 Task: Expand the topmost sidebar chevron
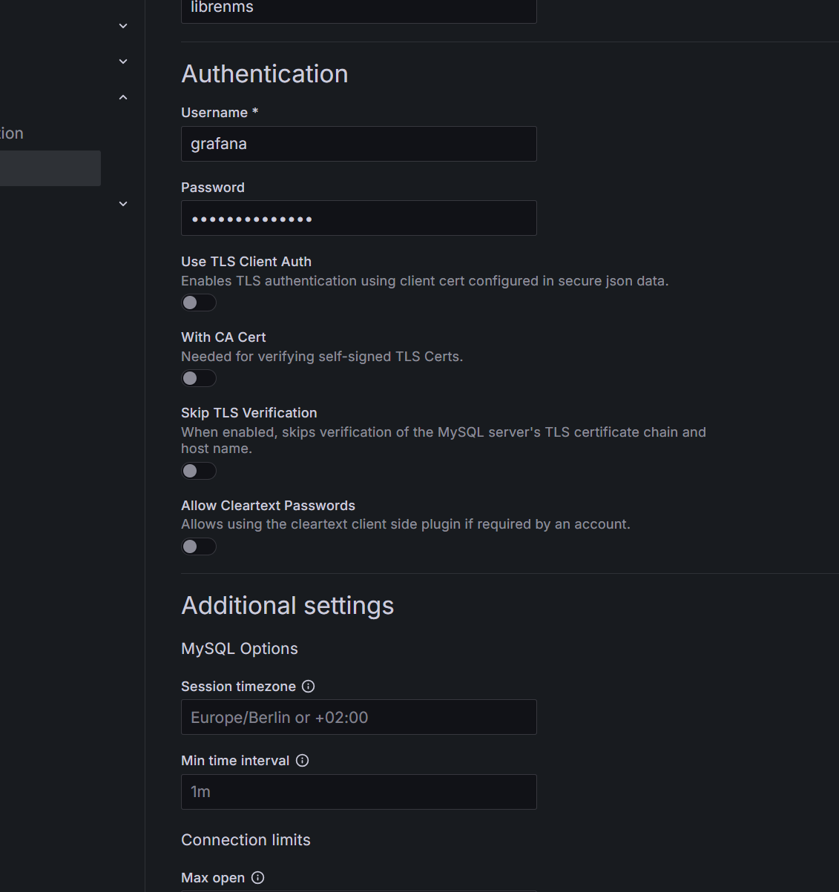(123, 26)
